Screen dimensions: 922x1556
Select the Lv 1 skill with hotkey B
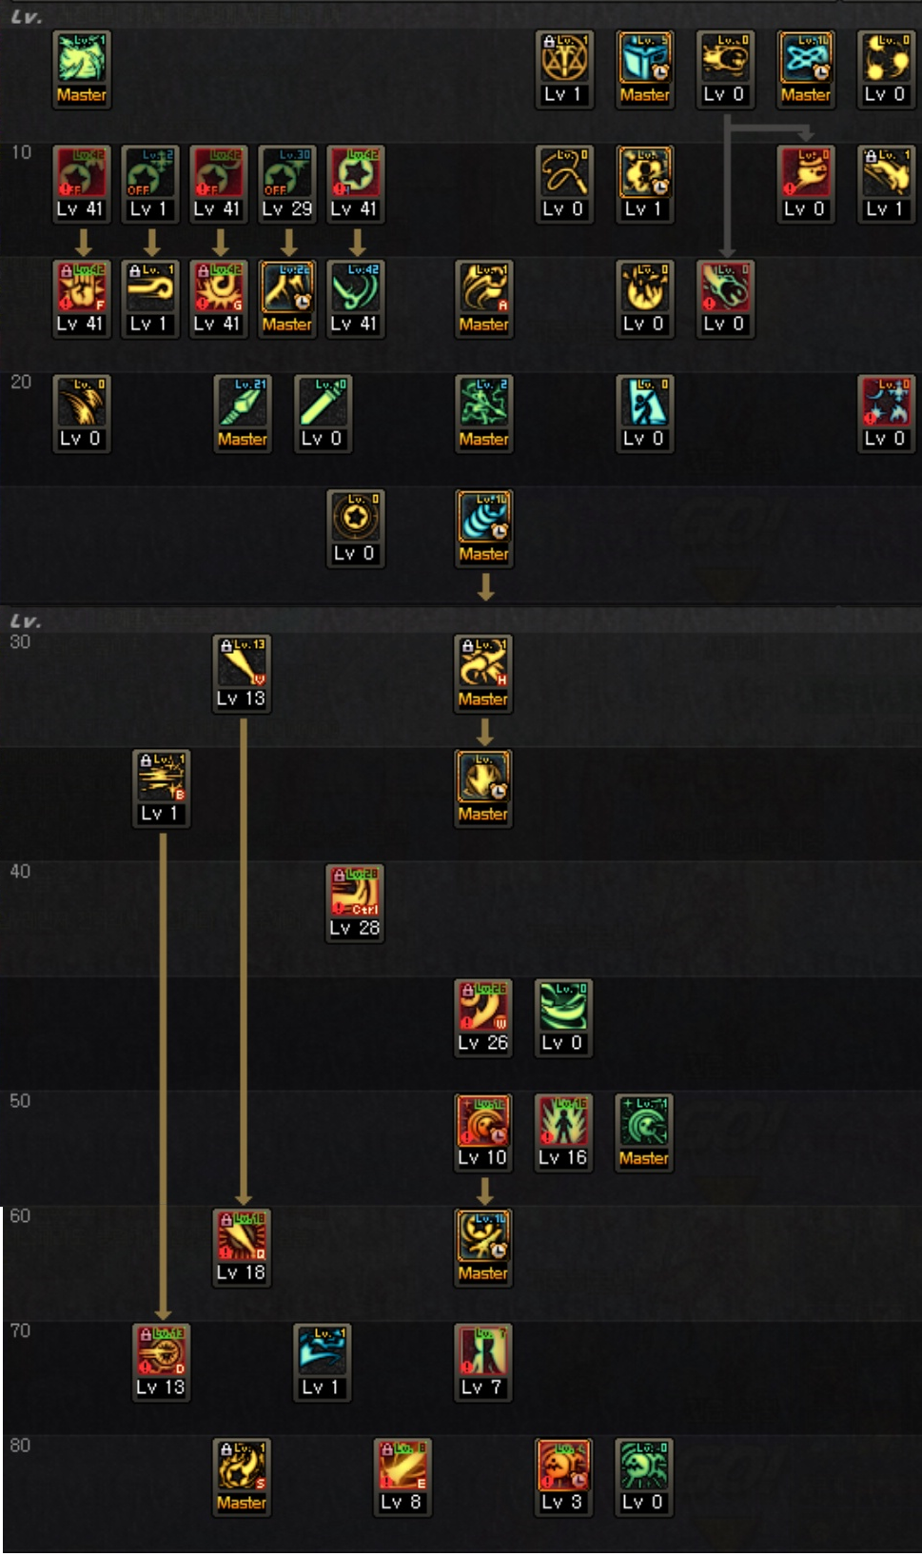[161, 778]
